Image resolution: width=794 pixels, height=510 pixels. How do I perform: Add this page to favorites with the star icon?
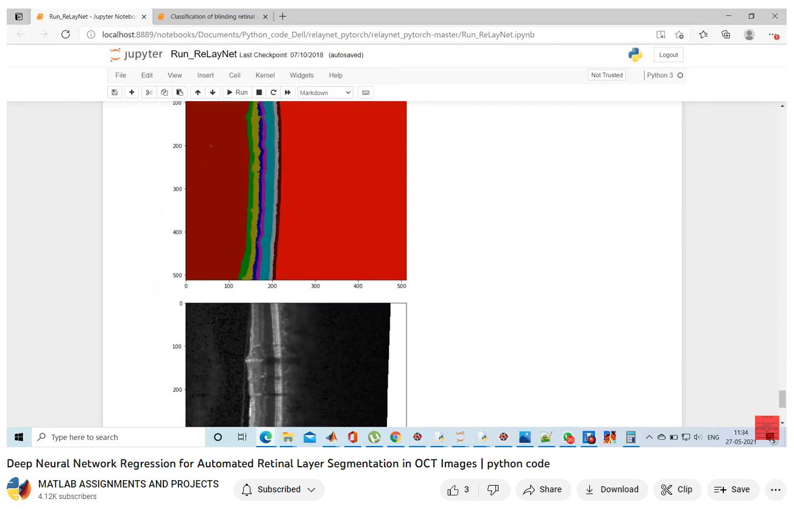coord(679,35)
